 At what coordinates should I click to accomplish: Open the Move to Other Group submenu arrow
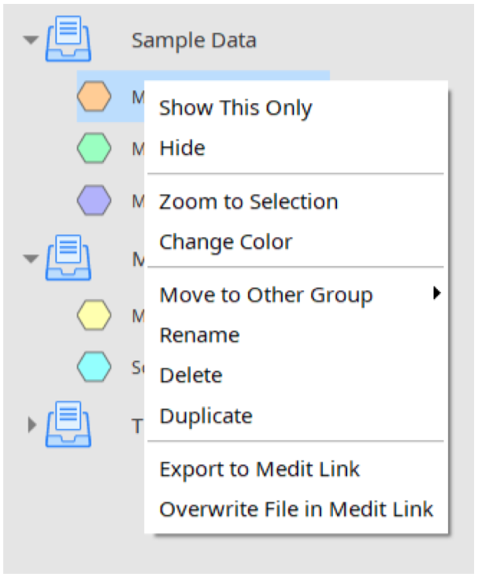pos(437,293)
